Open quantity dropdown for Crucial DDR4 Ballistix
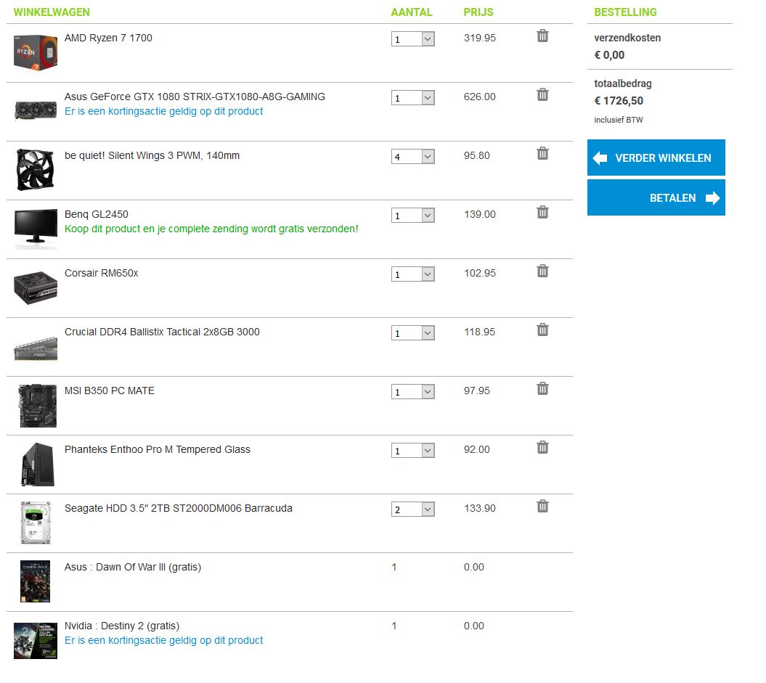The width and height of the screenshot is (766, 683). (x=413, y=333)
